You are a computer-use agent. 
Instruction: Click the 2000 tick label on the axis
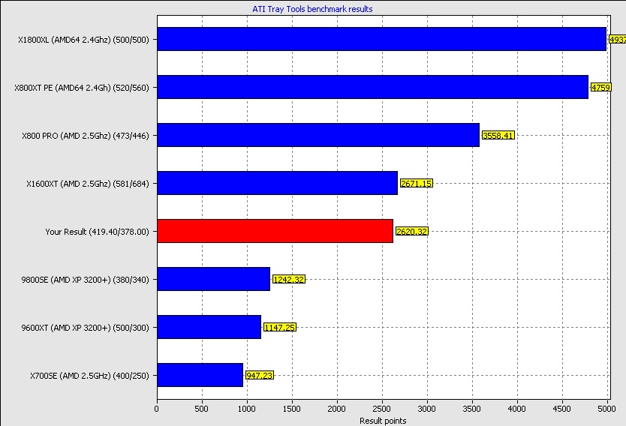pos(336,409)
